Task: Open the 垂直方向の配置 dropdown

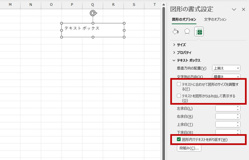Action: click(x=226, y=68)
